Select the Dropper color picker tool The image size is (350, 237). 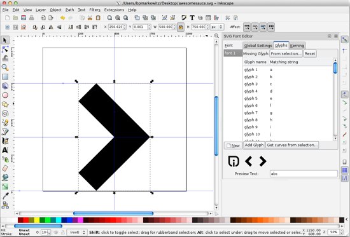[5, 196]
